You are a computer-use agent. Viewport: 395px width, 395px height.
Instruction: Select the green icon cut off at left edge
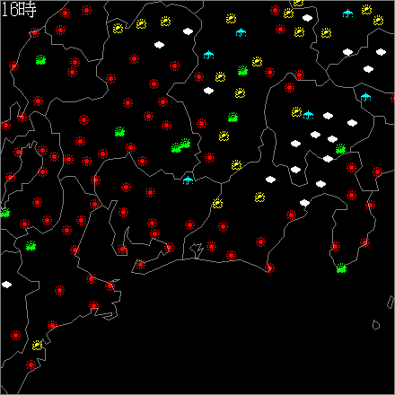[4, 213]
